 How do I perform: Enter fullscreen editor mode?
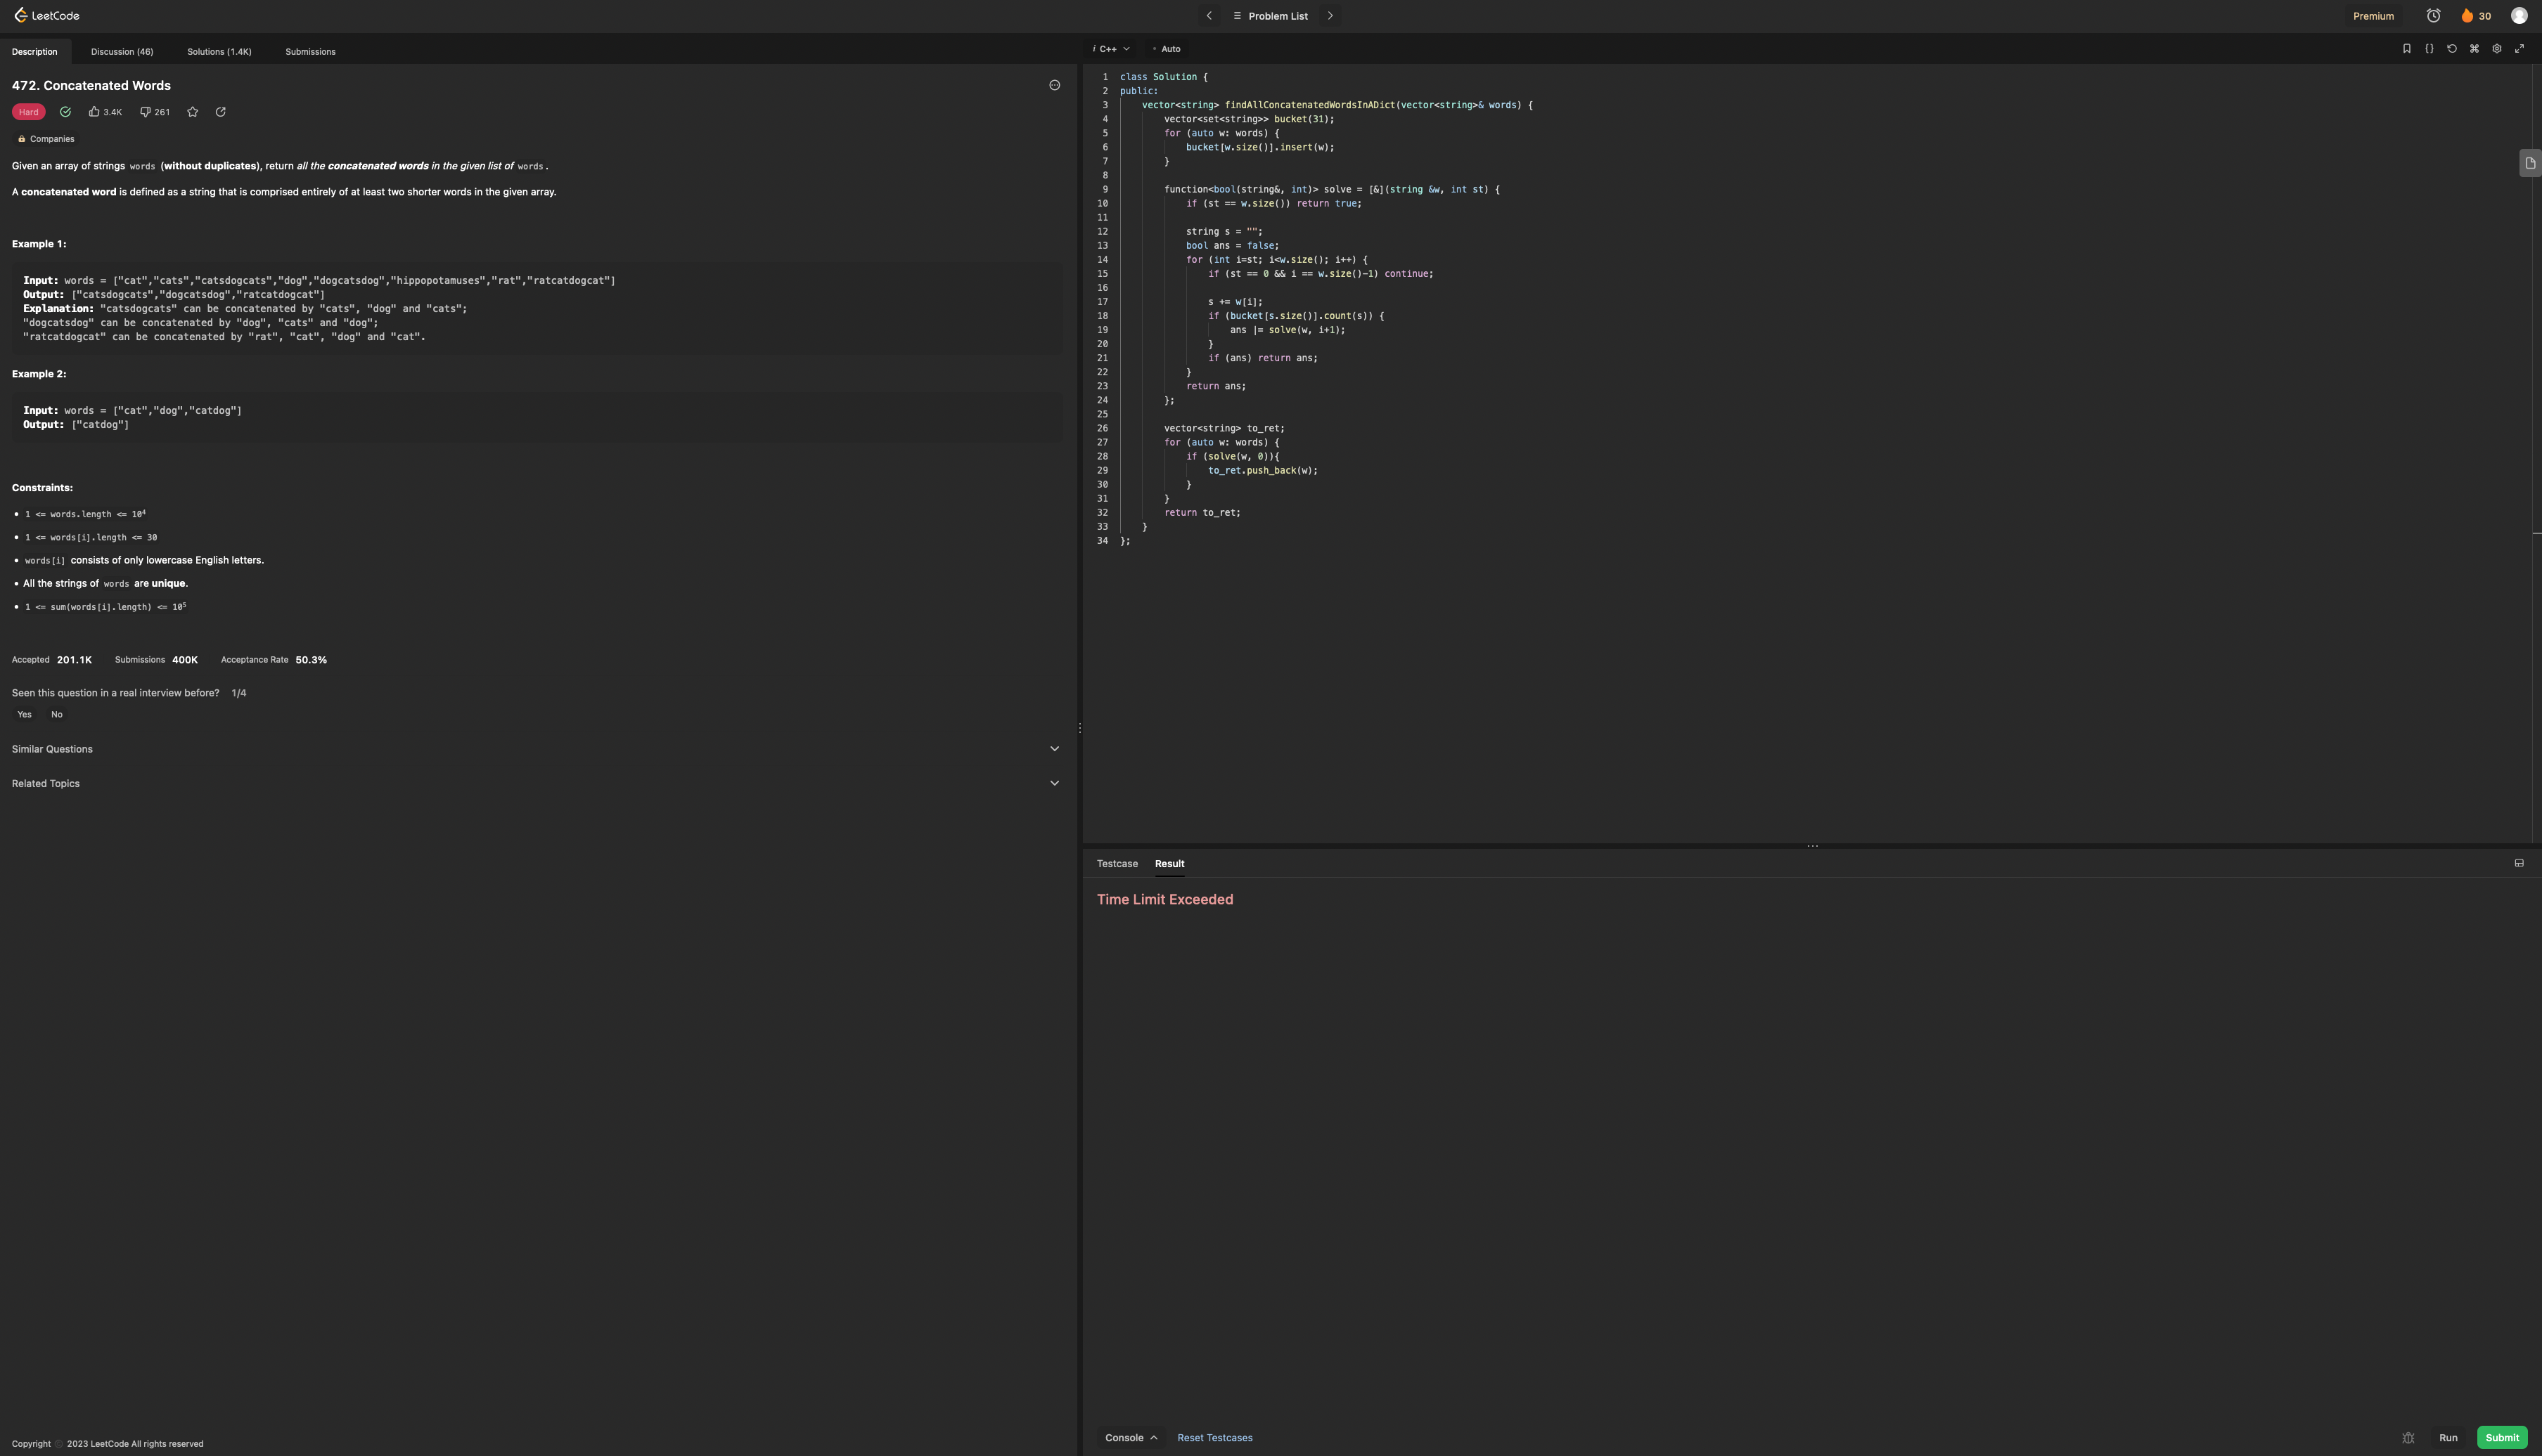coord(2519,49)
